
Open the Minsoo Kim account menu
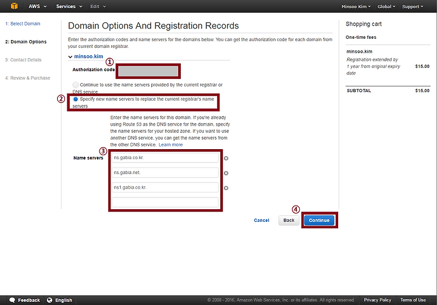click(356, 7)
